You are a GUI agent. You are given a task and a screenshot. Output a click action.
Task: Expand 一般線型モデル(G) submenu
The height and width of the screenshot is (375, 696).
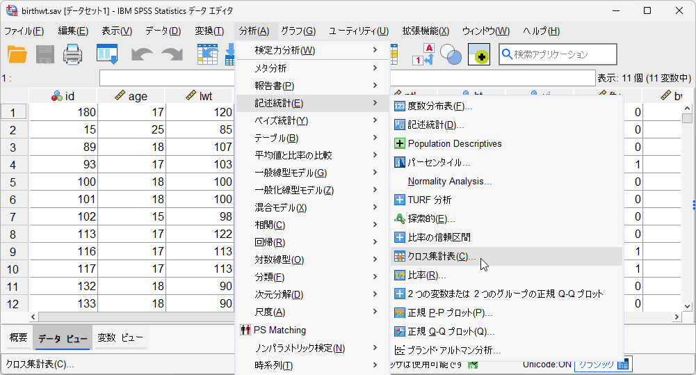click(x=312, y=173)
